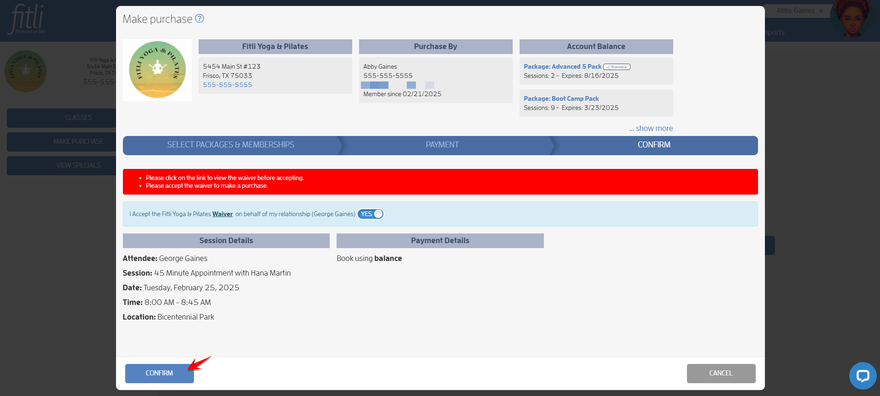Open the Waiver link
Screen dimensions: 880x396
point(222,214)
